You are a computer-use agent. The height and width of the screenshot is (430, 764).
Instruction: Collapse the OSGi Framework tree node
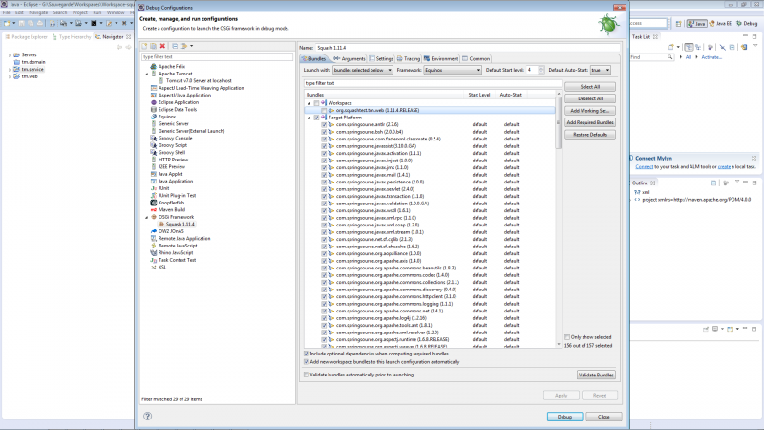pos(147,217)
